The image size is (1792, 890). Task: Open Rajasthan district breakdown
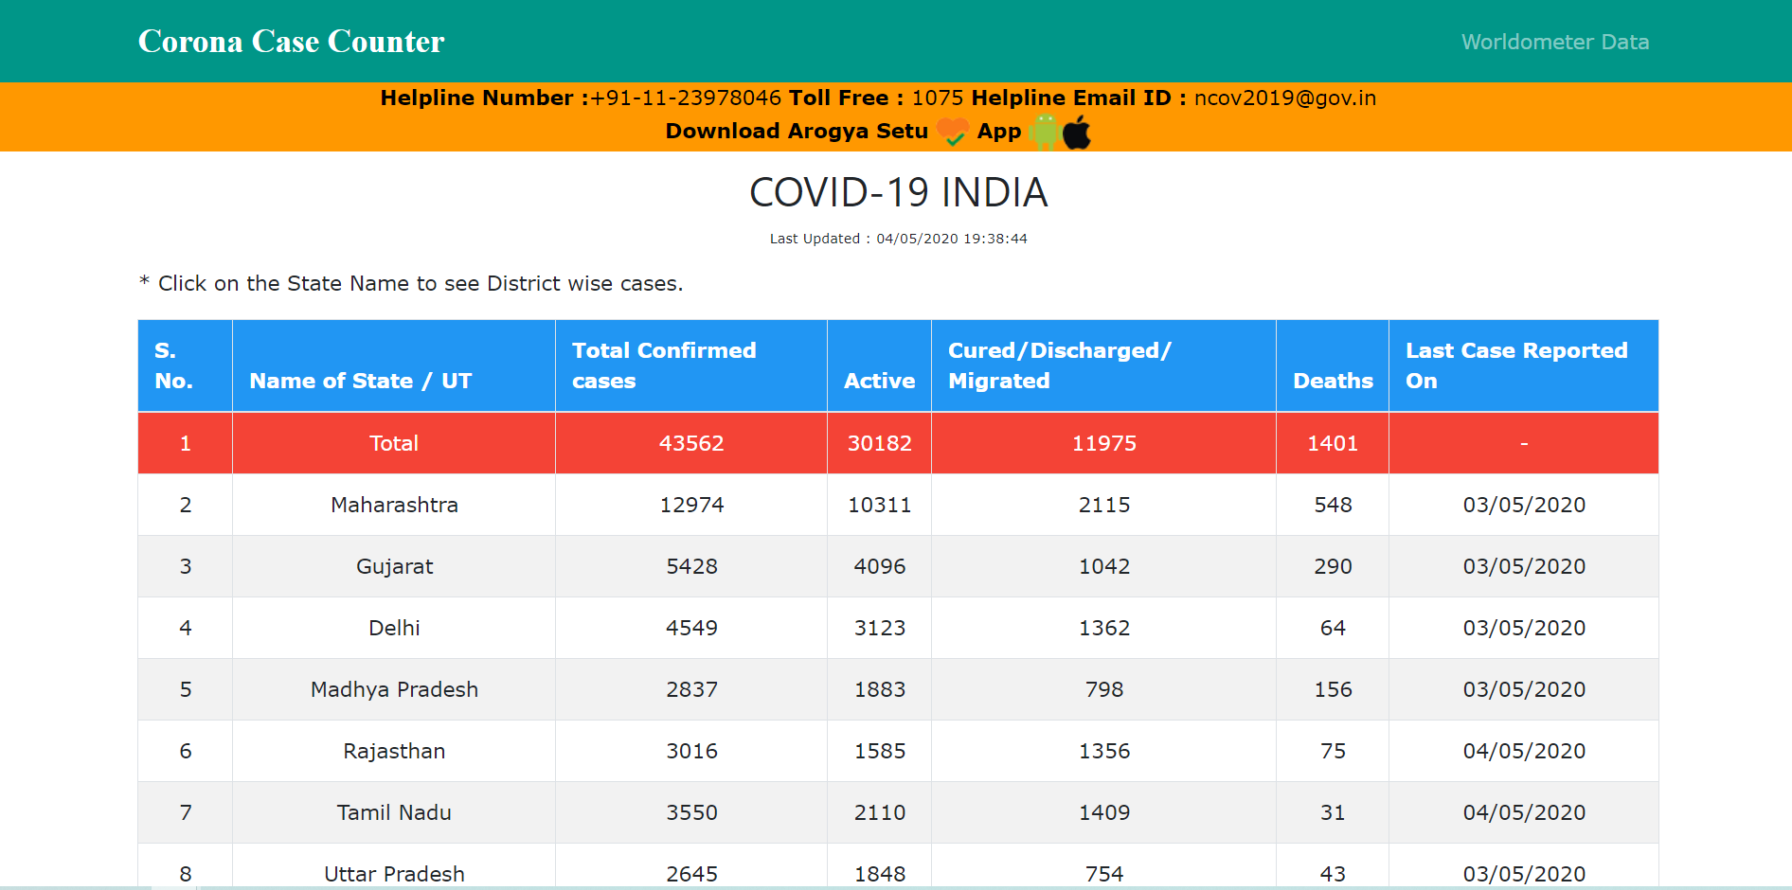coord(394,751)
